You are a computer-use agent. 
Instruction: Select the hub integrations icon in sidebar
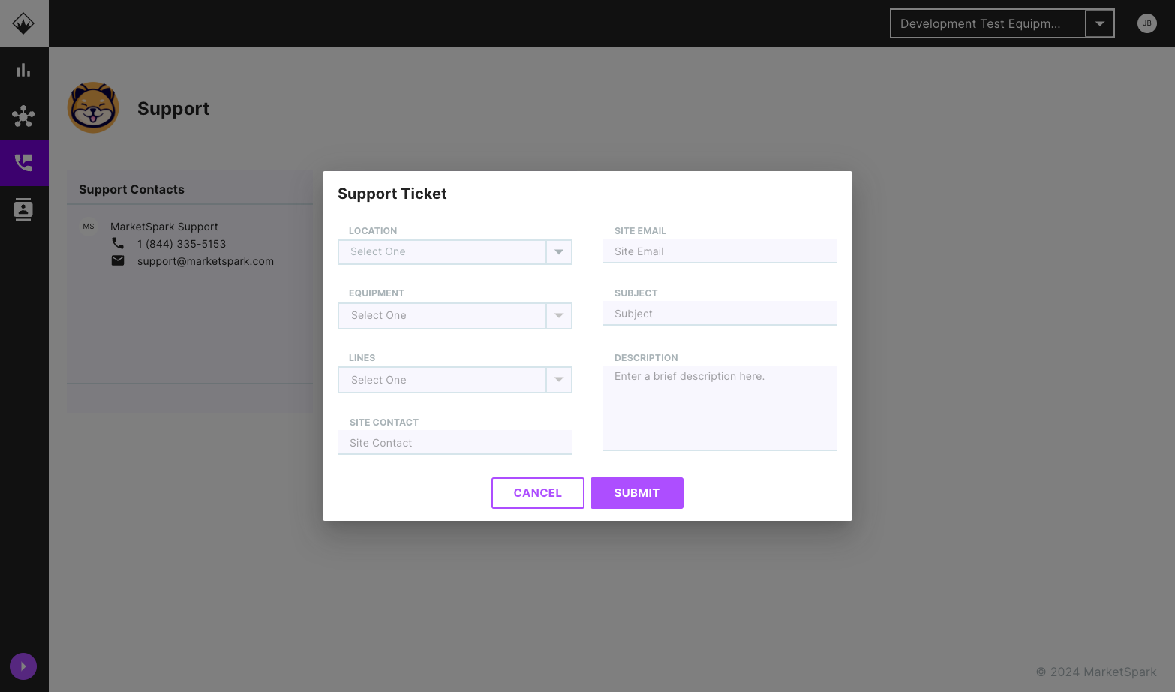click(23, 116)
